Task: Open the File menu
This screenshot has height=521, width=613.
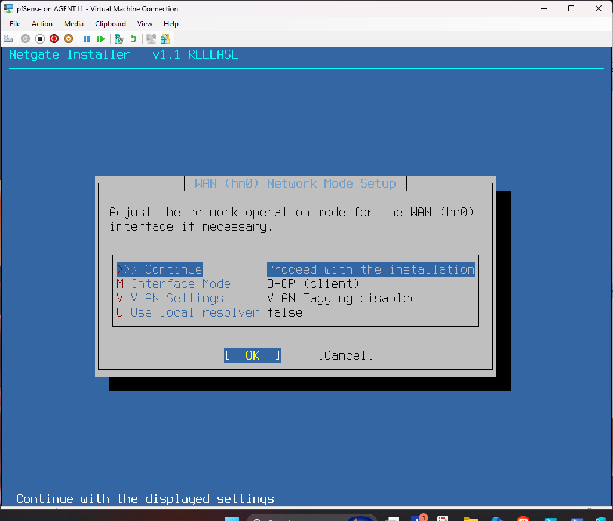Action: (15, 24)
